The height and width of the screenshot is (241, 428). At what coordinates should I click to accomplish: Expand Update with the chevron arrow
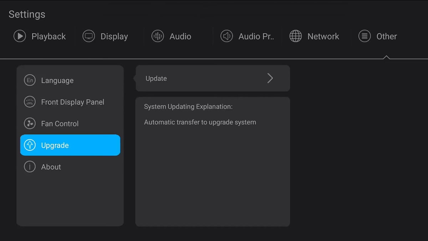click(270, 78)
